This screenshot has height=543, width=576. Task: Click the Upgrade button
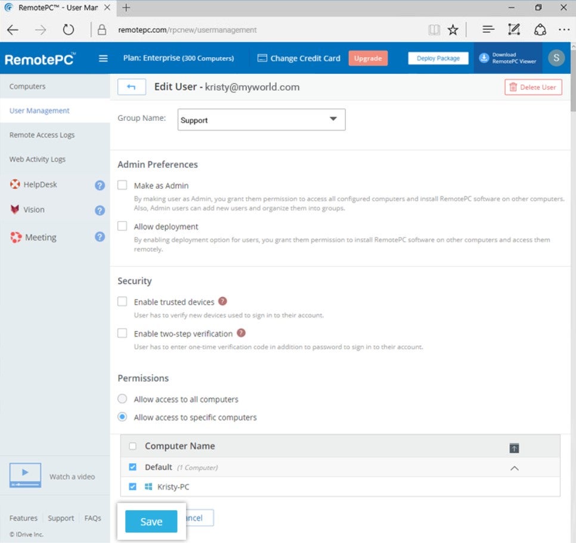point(368,58)
